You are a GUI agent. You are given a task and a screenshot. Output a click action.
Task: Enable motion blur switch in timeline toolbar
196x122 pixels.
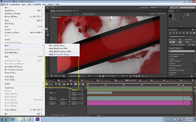pyautogui.click(x=71, y=84)
